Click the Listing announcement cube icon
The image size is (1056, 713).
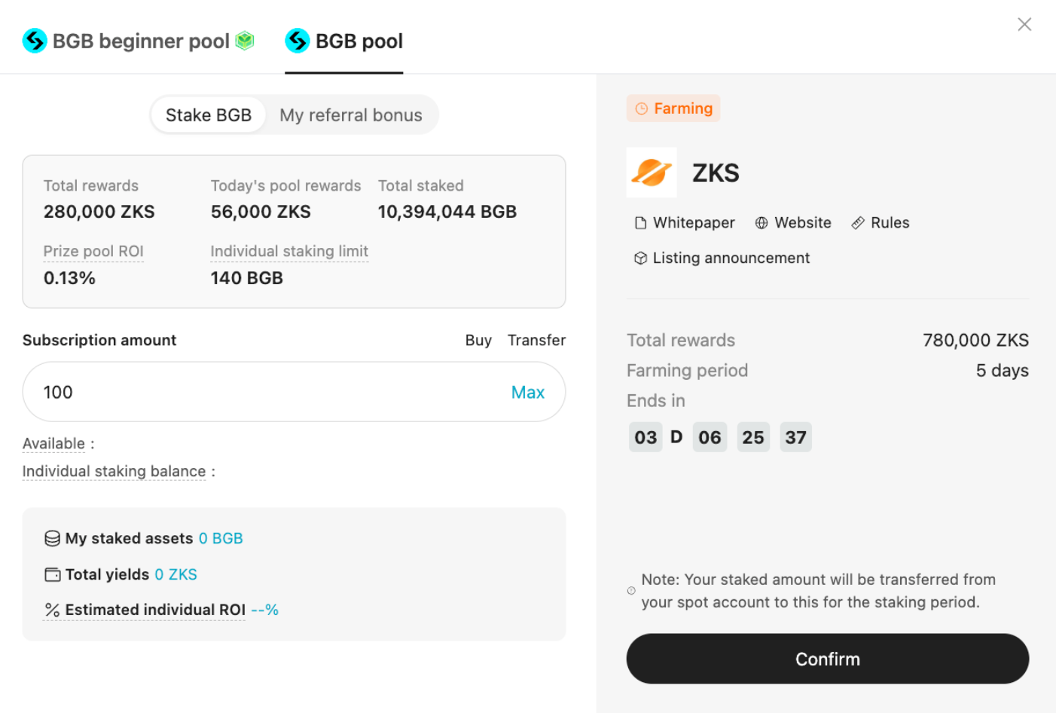641,259
